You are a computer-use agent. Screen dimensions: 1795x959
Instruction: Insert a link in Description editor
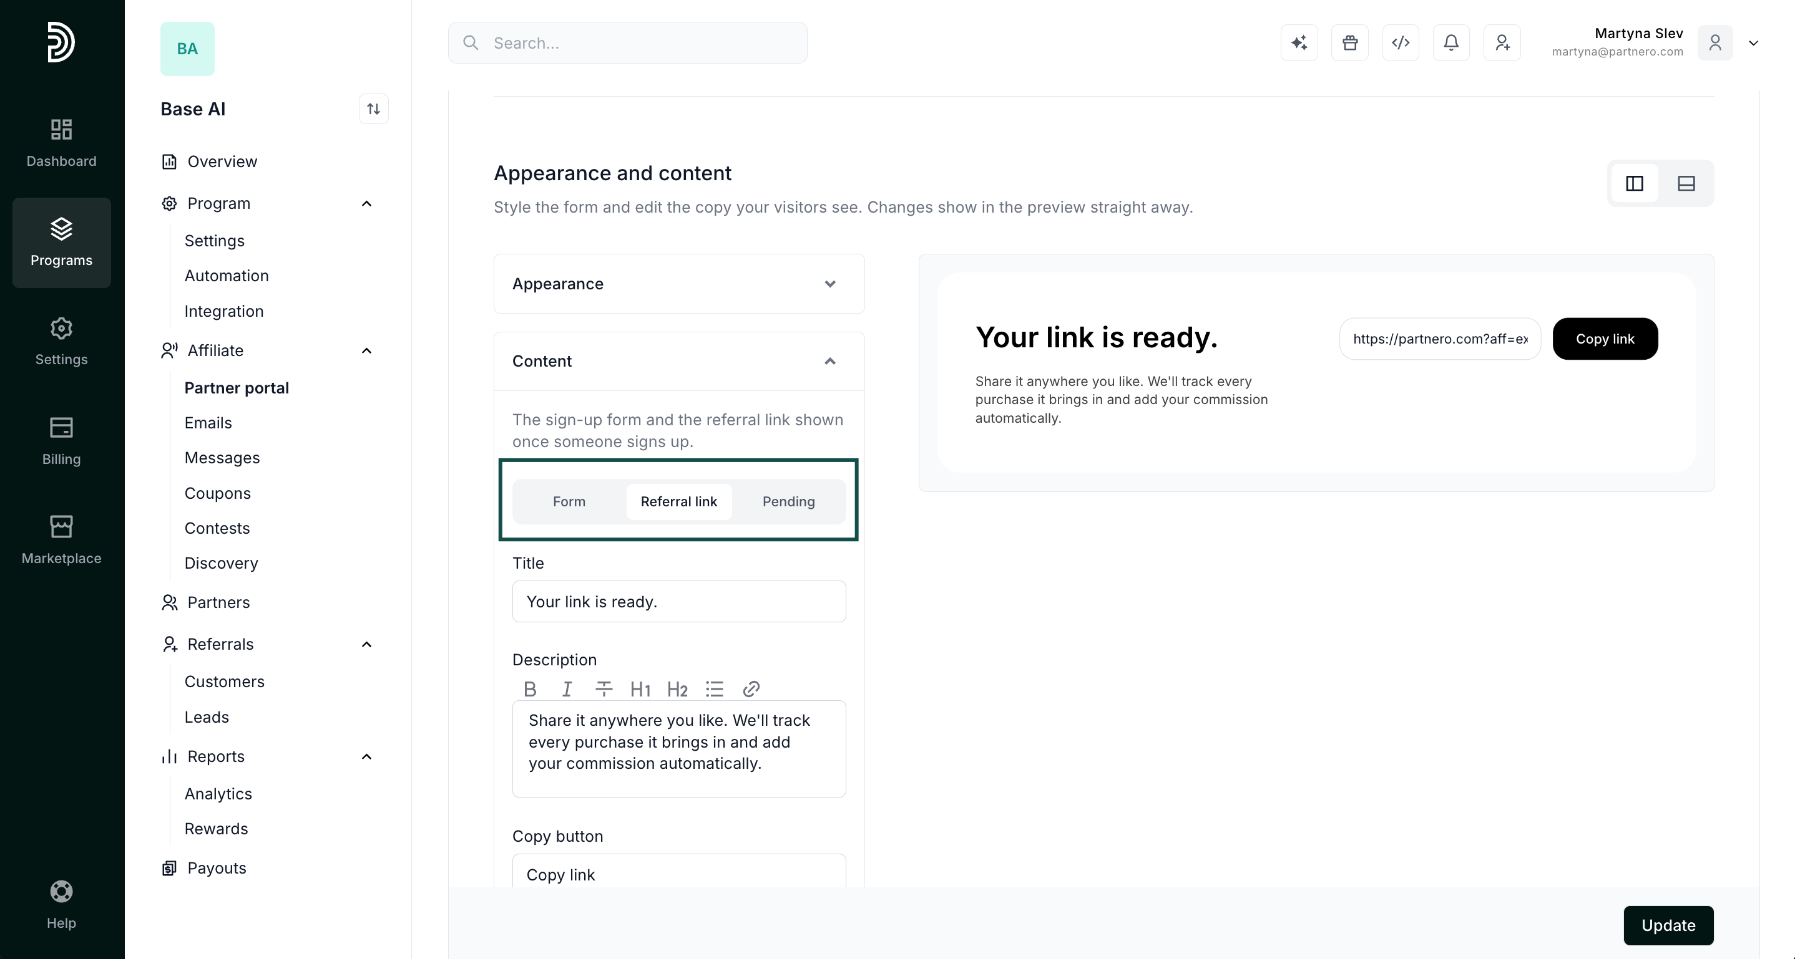(x=751, y=689)
